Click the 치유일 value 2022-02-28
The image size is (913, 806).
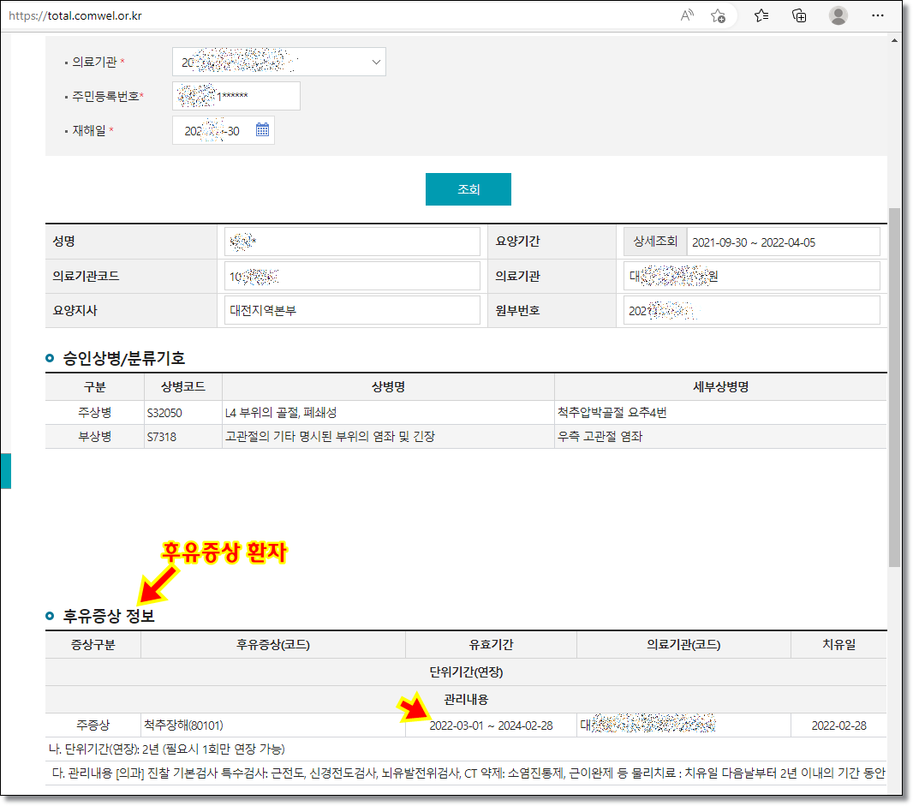(839, 725)
